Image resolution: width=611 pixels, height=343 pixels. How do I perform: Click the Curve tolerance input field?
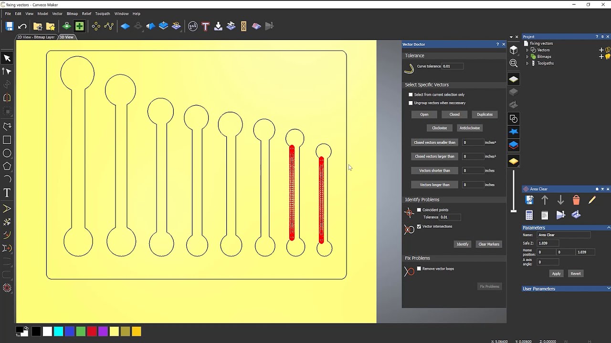point(452,66)
